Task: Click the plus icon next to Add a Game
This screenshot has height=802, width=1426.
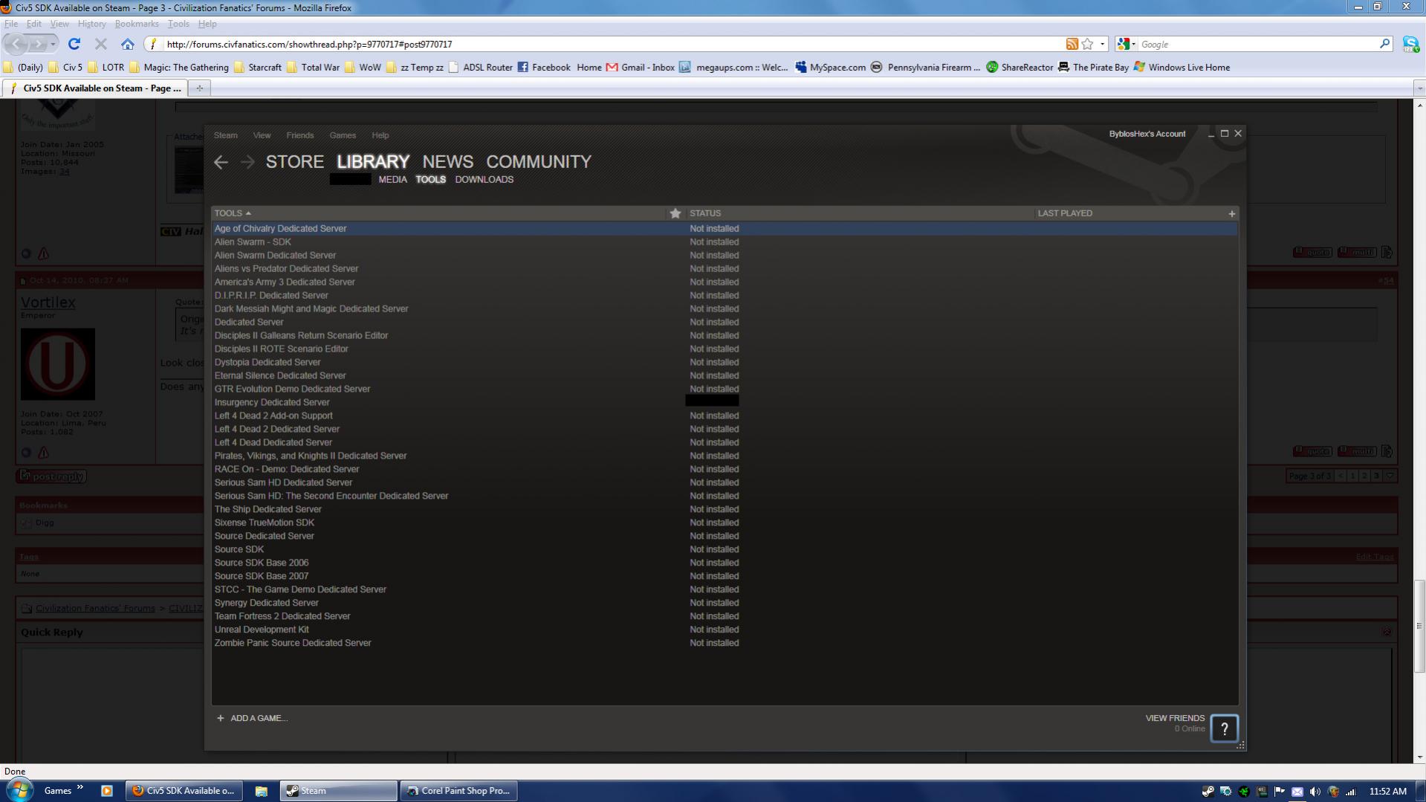Action: (x=220, y=718)
